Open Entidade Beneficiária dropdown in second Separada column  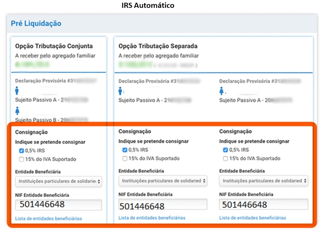coord(263,181)
